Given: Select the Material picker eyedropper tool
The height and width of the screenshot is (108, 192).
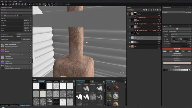Looking at the screenshot, I should tap(29, 4).
